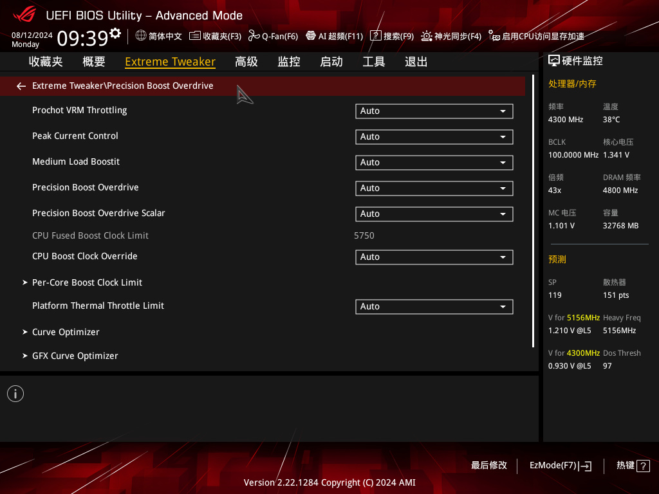The image size is (659, 494).
Task: Open the favorites list icon (F3)
Action: pos(194,36)
